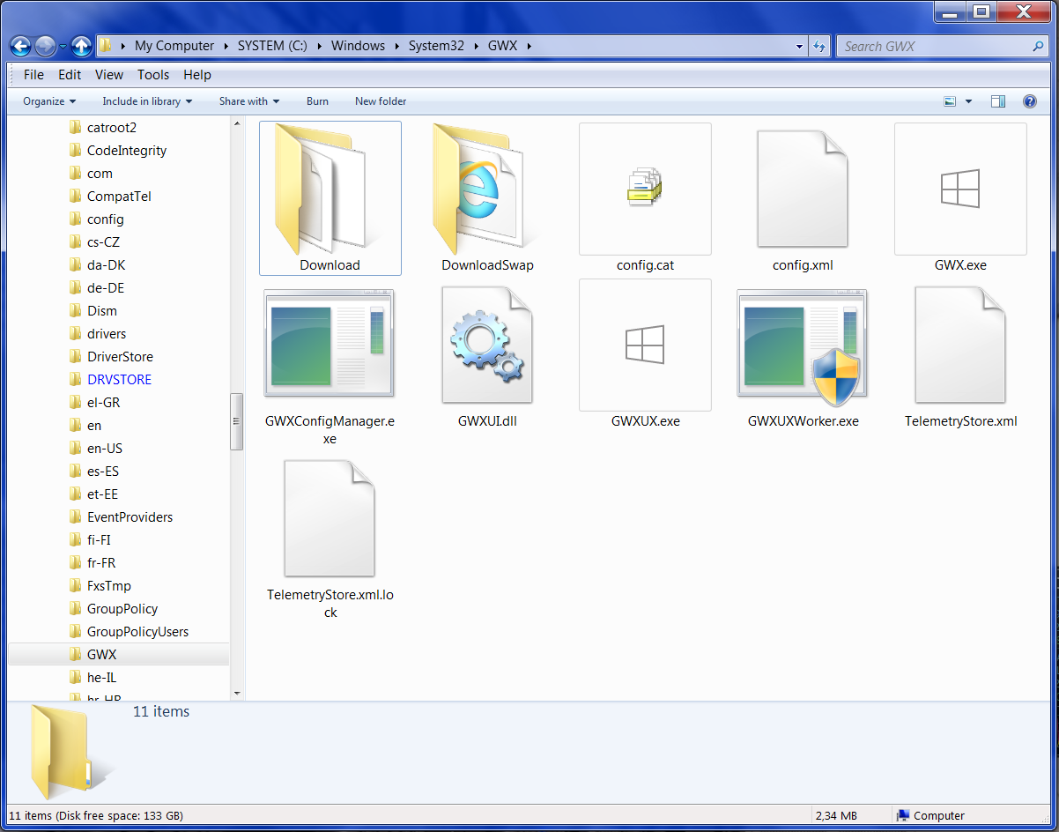Open the Organize dropdown
Image resolution: width=1059 pixels, height=832 pixels.
[49, 101]
